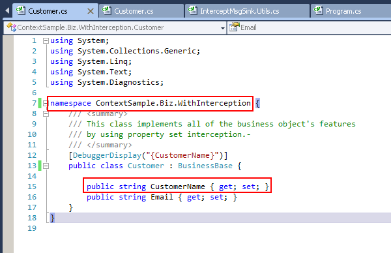This screenshot has height=253, width=391.
Task: Collapse the Customer class on line 13
Action: (x=46, y=166)
